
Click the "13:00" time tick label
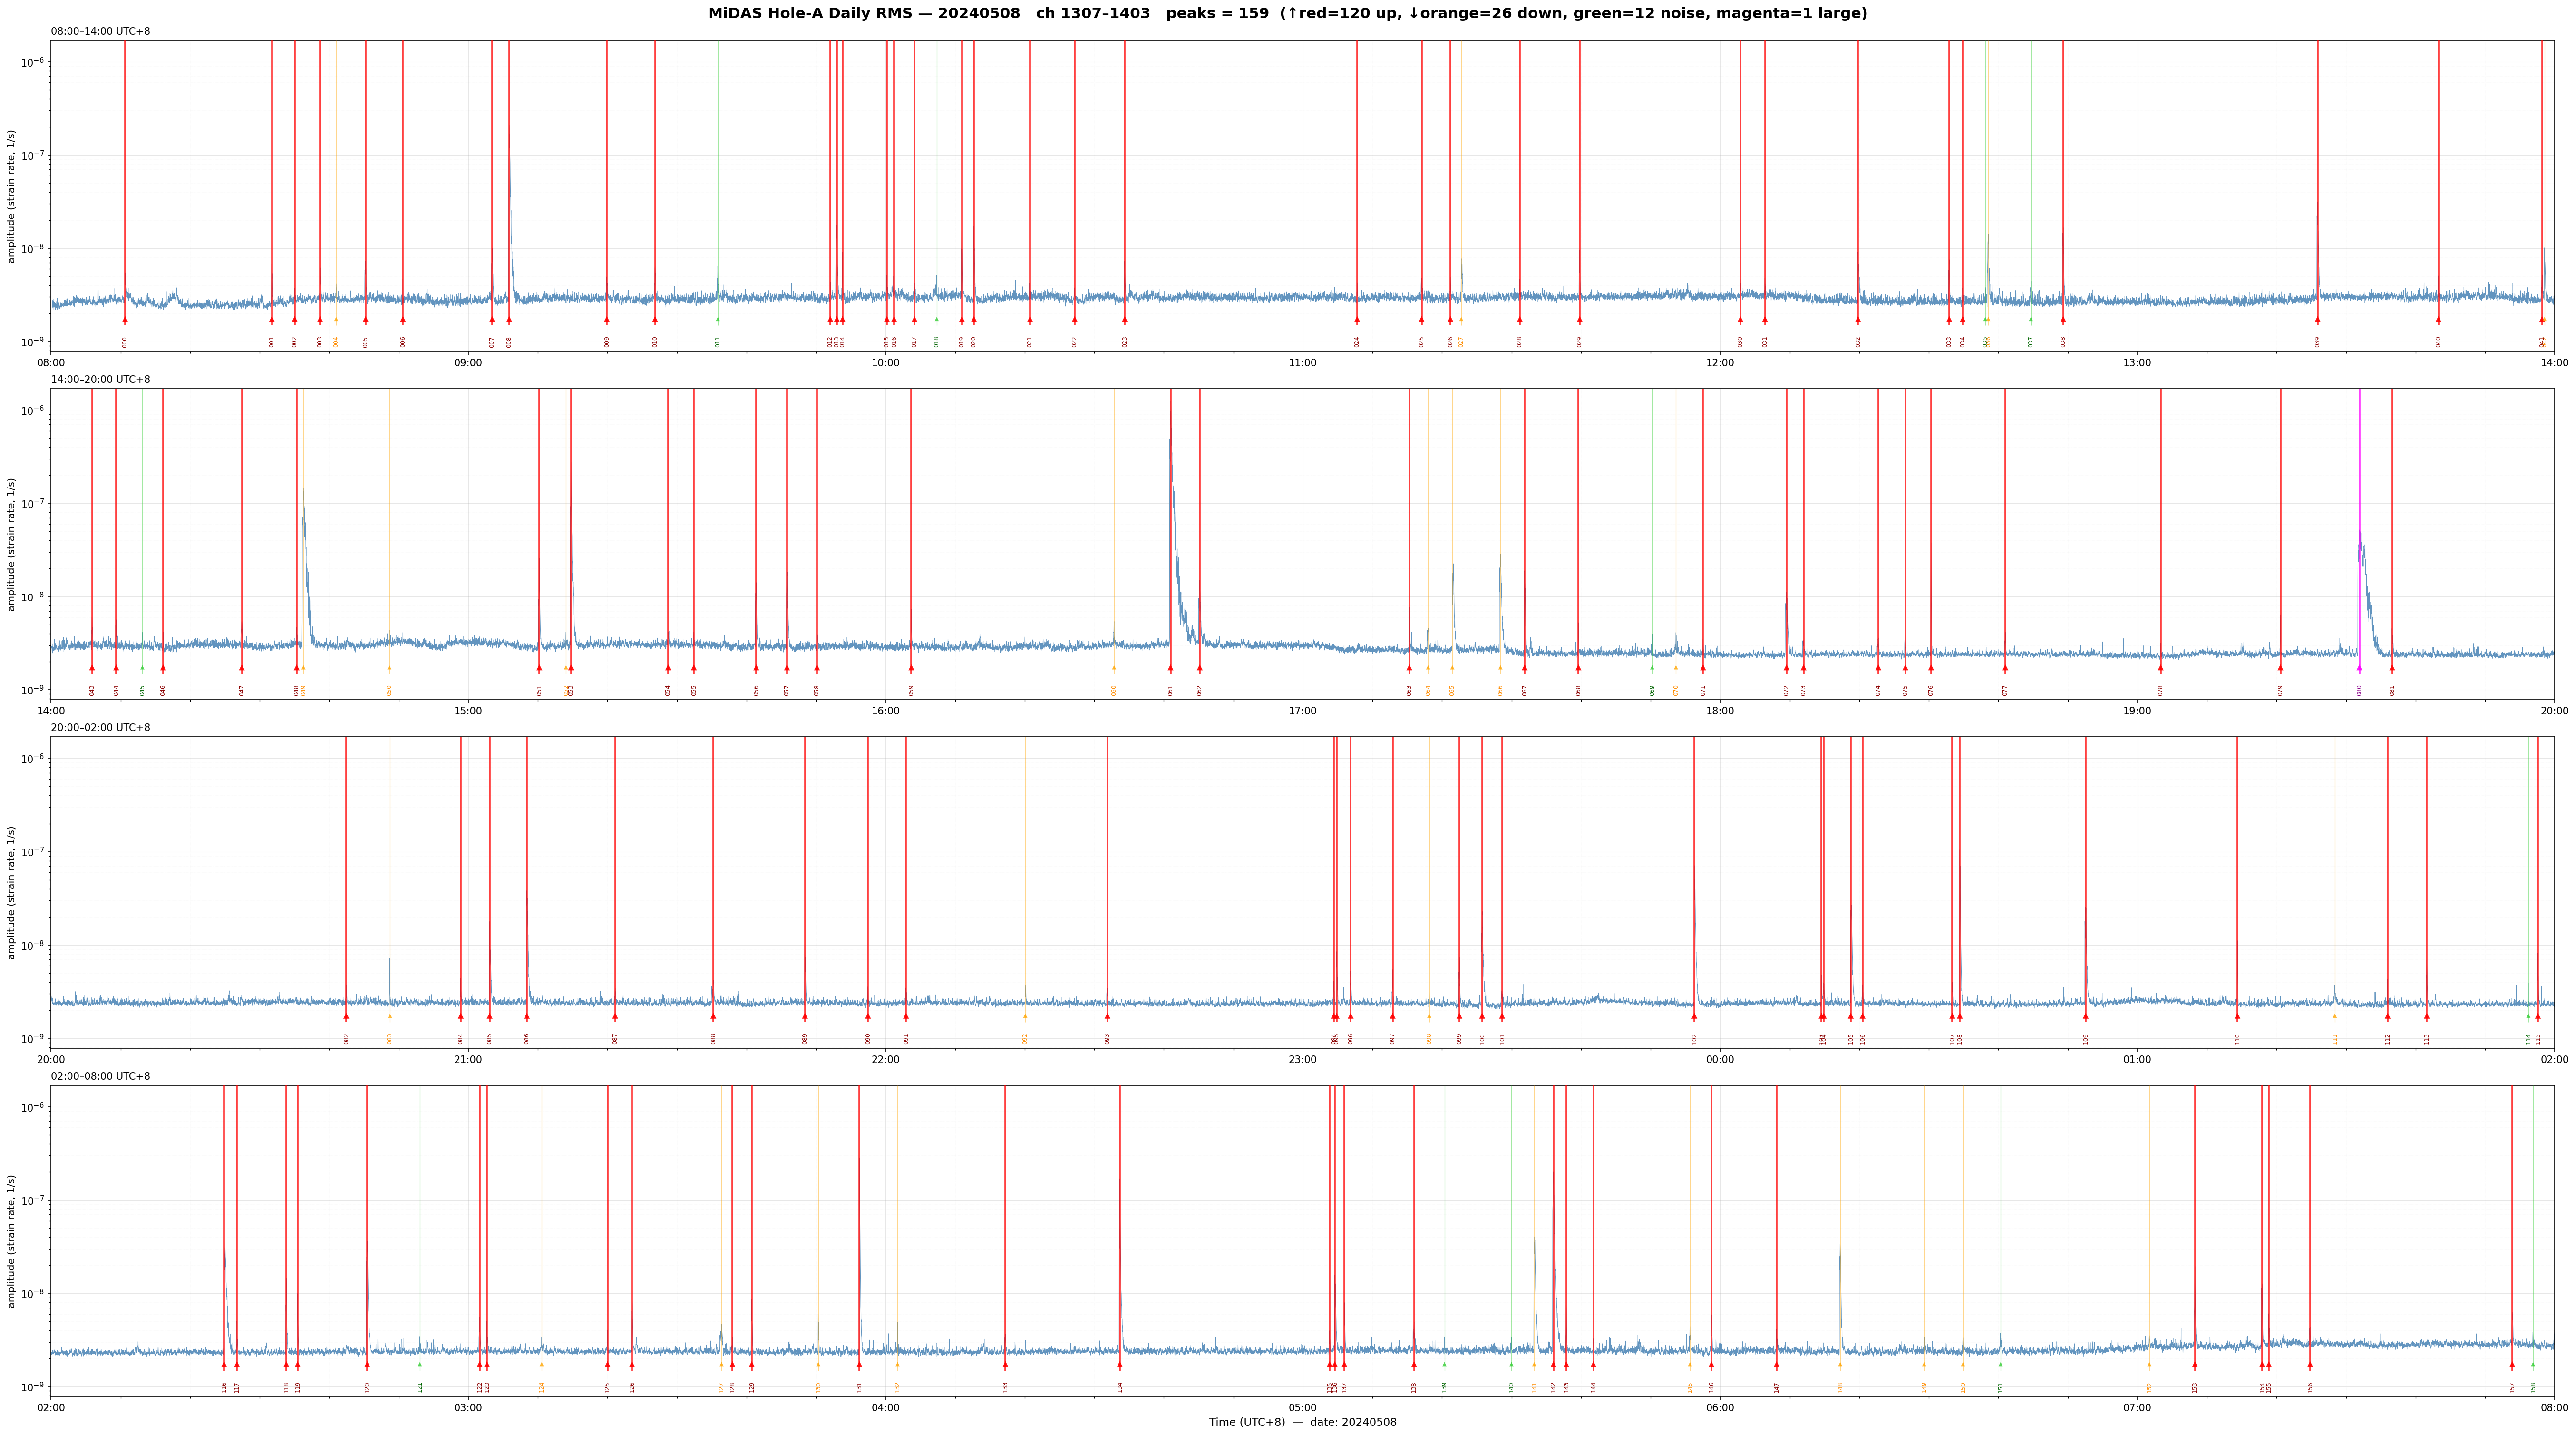pyautogui.click(x=2137, y=363)
